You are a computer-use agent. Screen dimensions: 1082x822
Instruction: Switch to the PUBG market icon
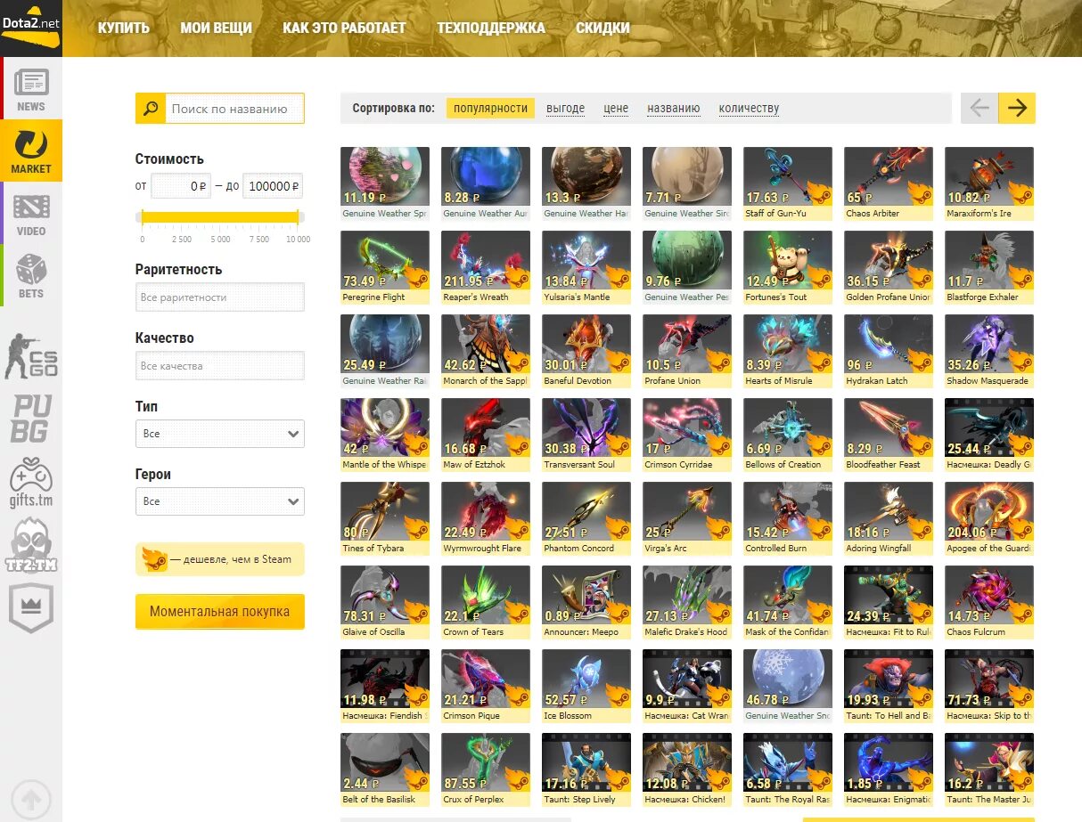pyautogui.click(x=31, y=419)
